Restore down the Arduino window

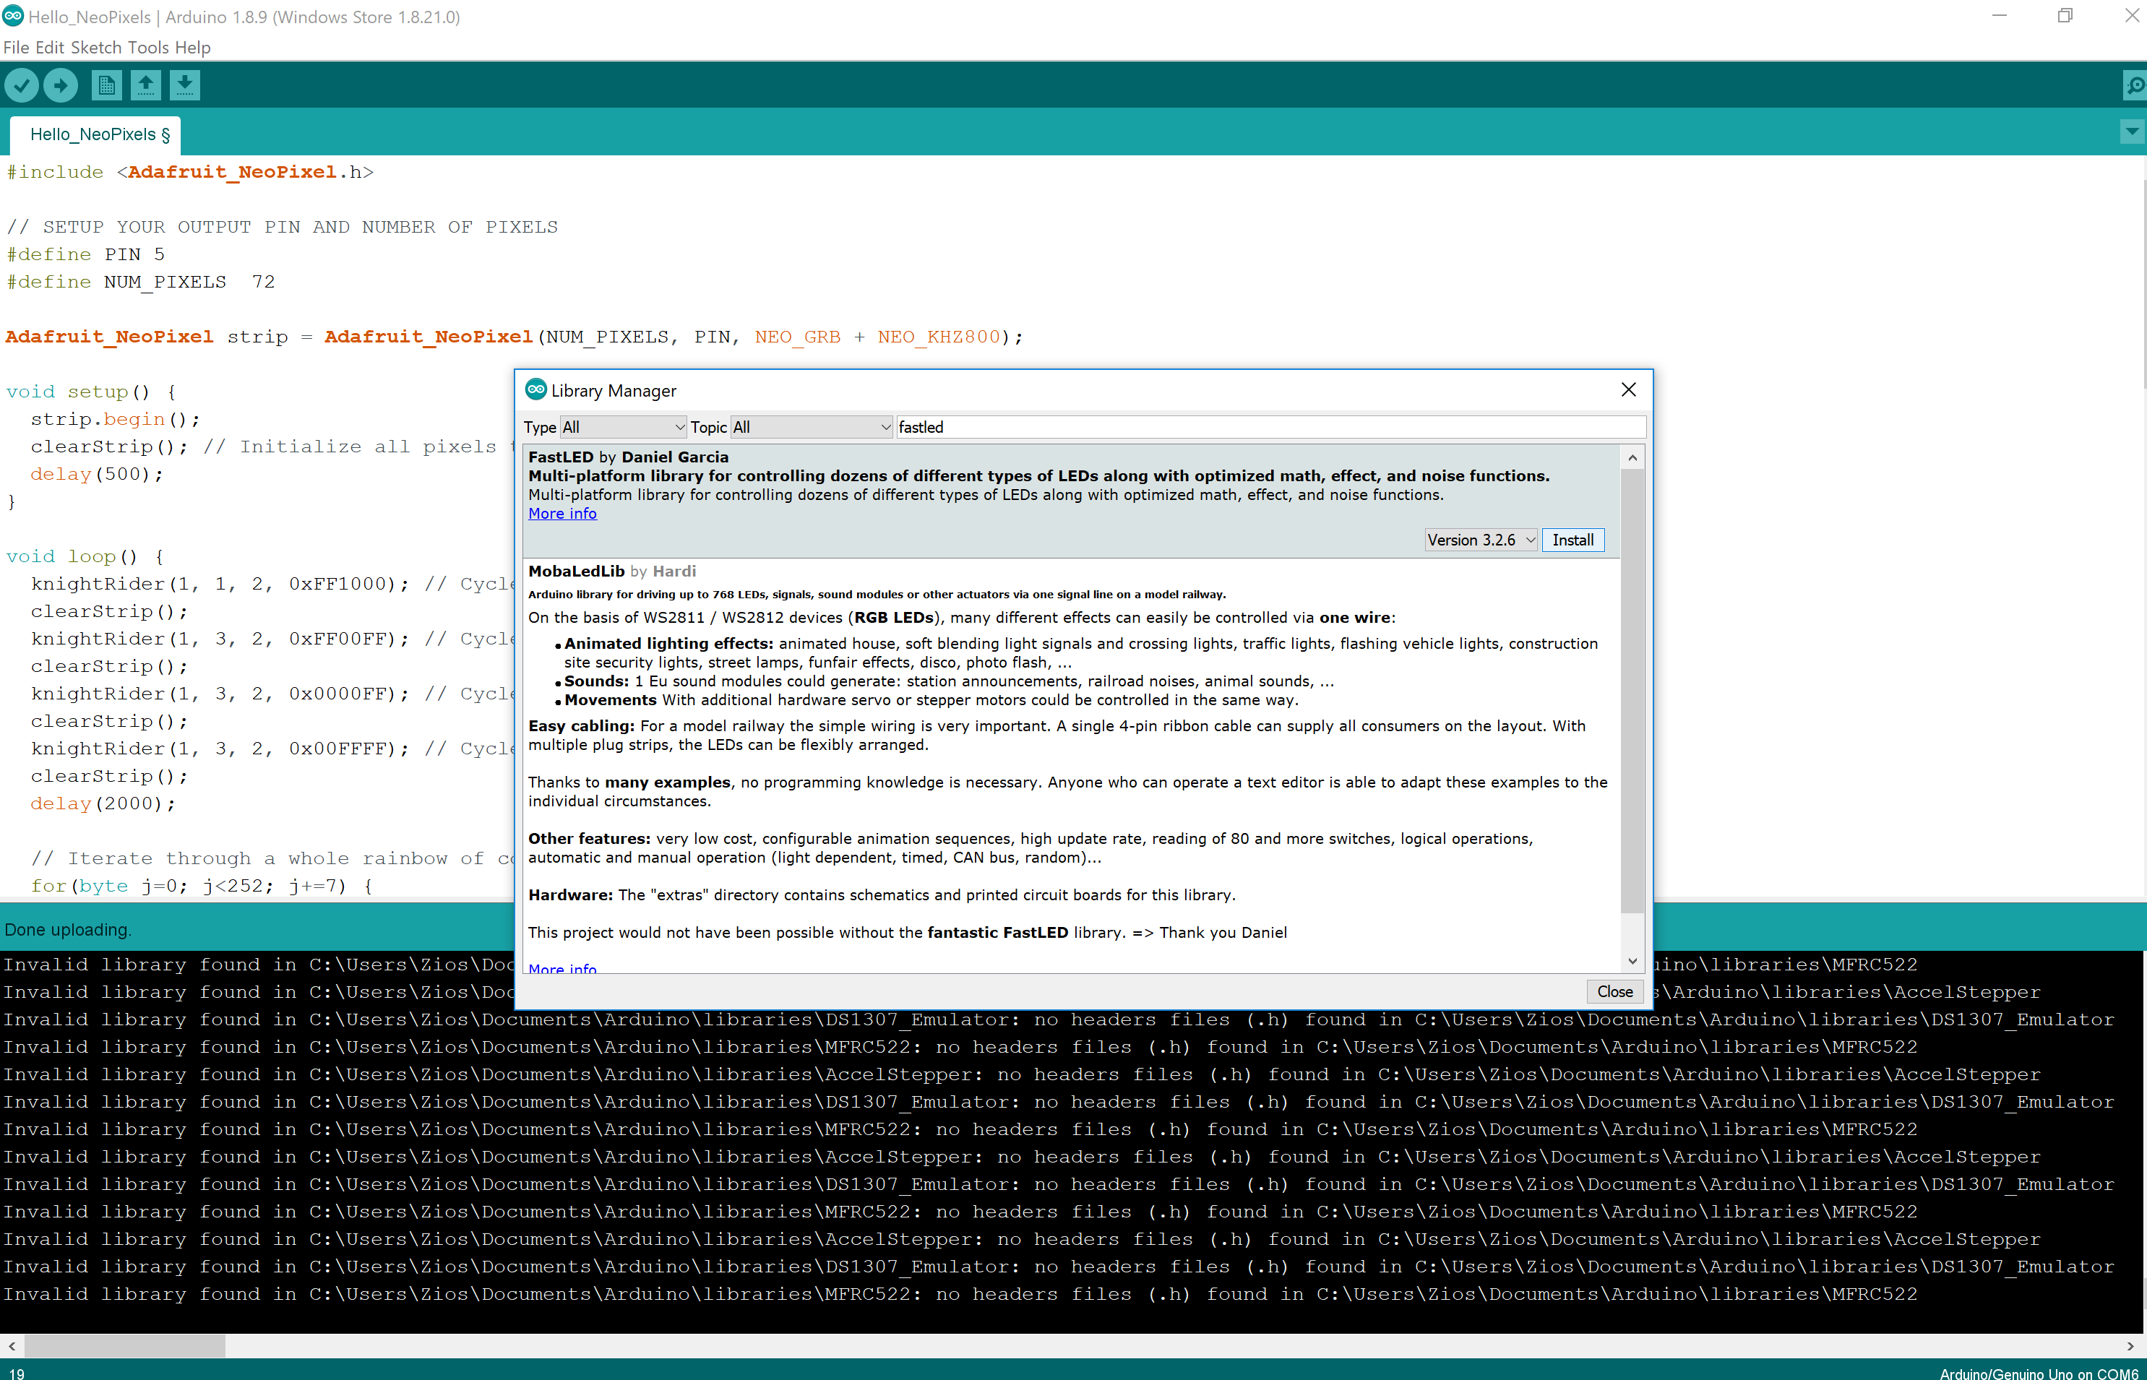tap(2065, 16)
